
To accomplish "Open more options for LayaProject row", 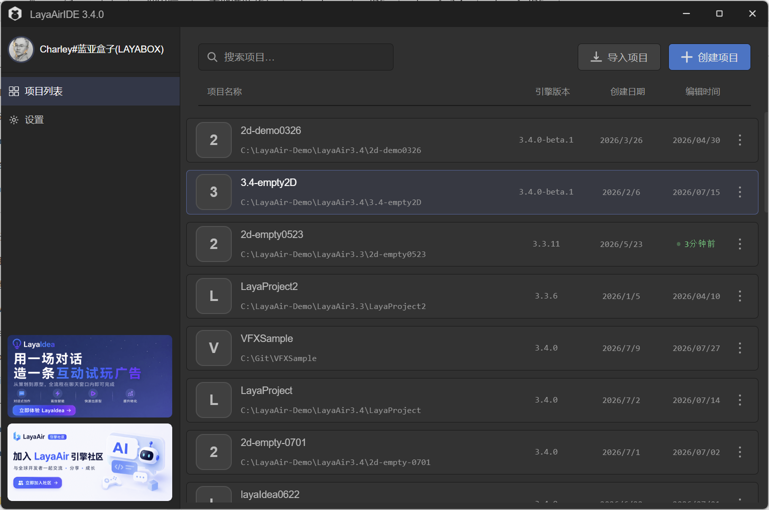I will pyautogui.click(x=739, y=400).
